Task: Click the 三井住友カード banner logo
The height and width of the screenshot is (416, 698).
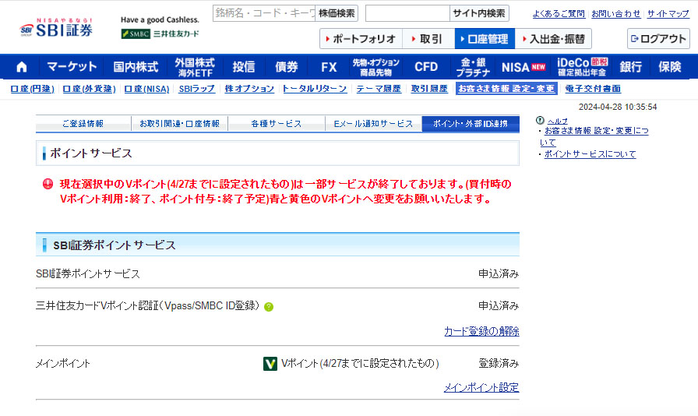Action: (x=160, y=33)
